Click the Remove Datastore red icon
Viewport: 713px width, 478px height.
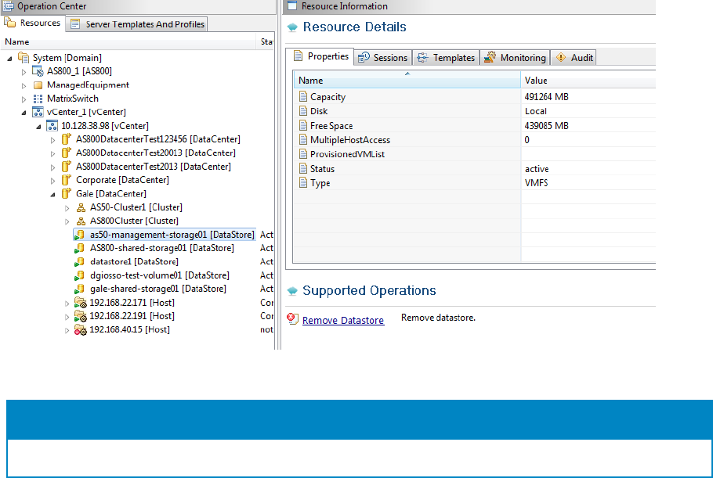(x=293, y=319)
